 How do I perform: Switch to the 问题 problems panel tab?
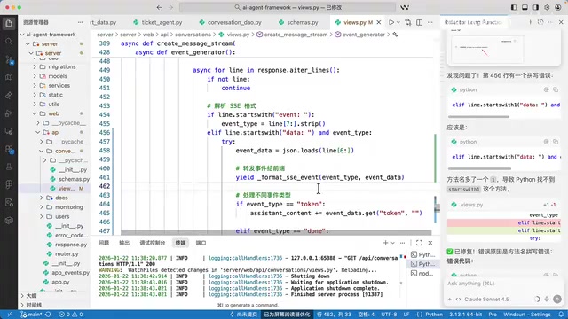tap(104, 243)
